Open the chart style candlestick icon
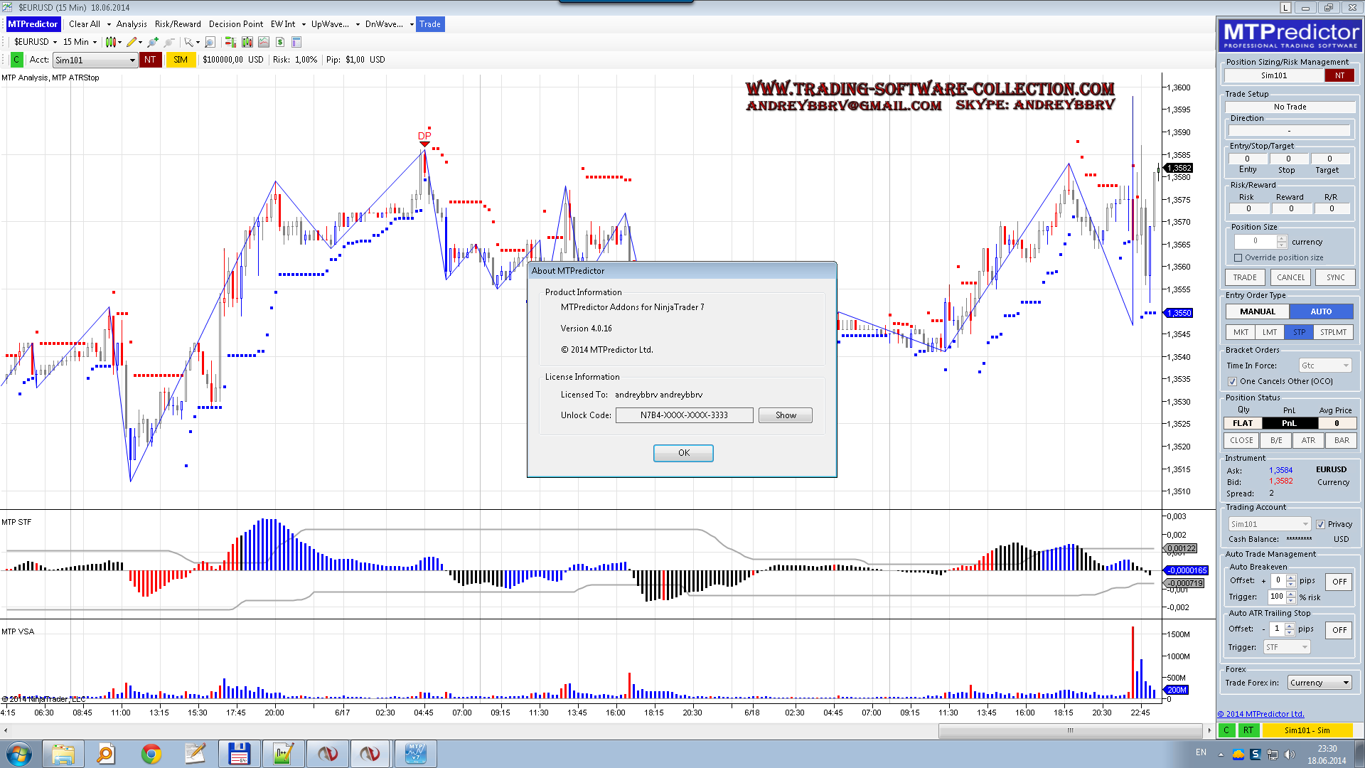The image size is (1365, 768). (x=111, y=42)
